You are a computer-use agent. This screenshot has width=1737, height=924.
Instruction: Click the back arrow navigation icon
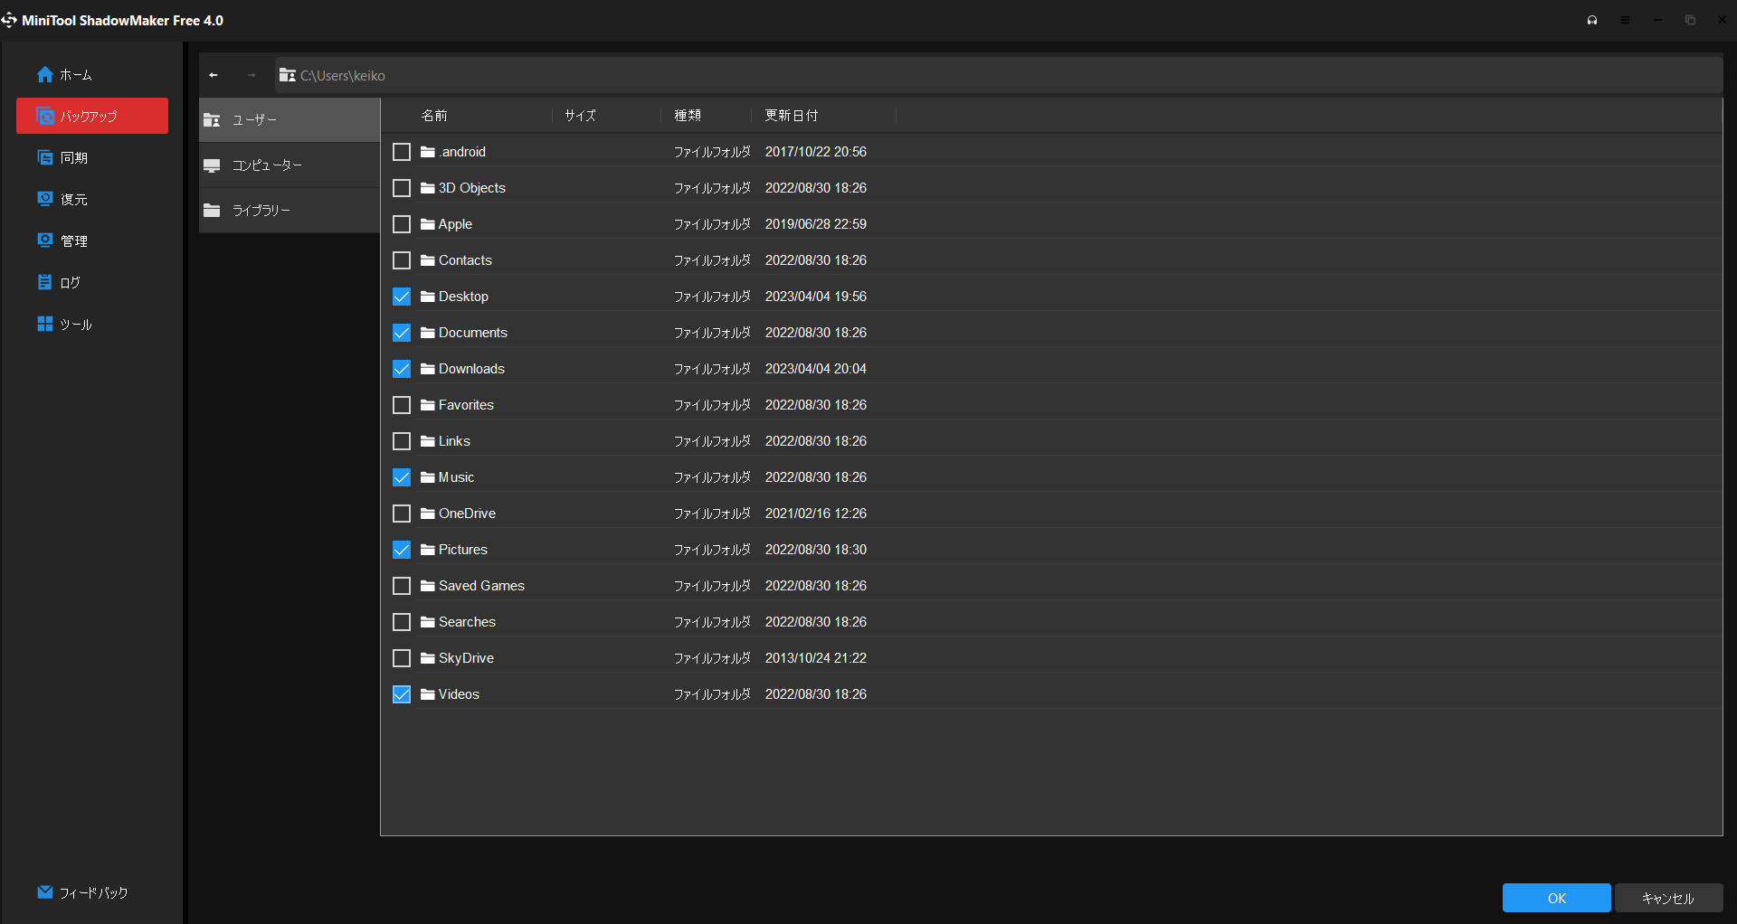(214, 76)
